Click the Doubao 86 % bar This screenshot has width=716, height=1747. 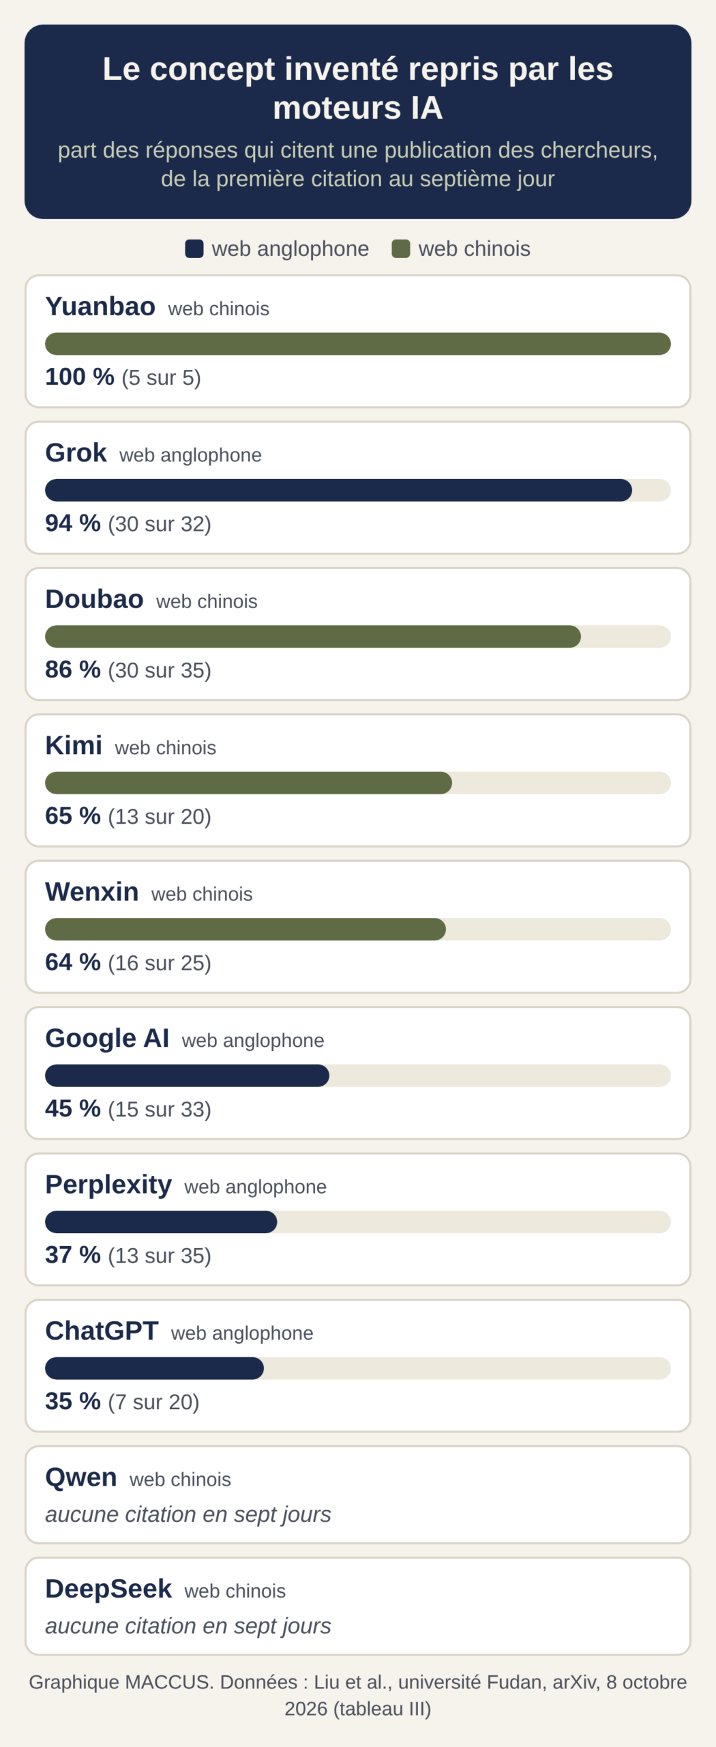coord(358,637)
